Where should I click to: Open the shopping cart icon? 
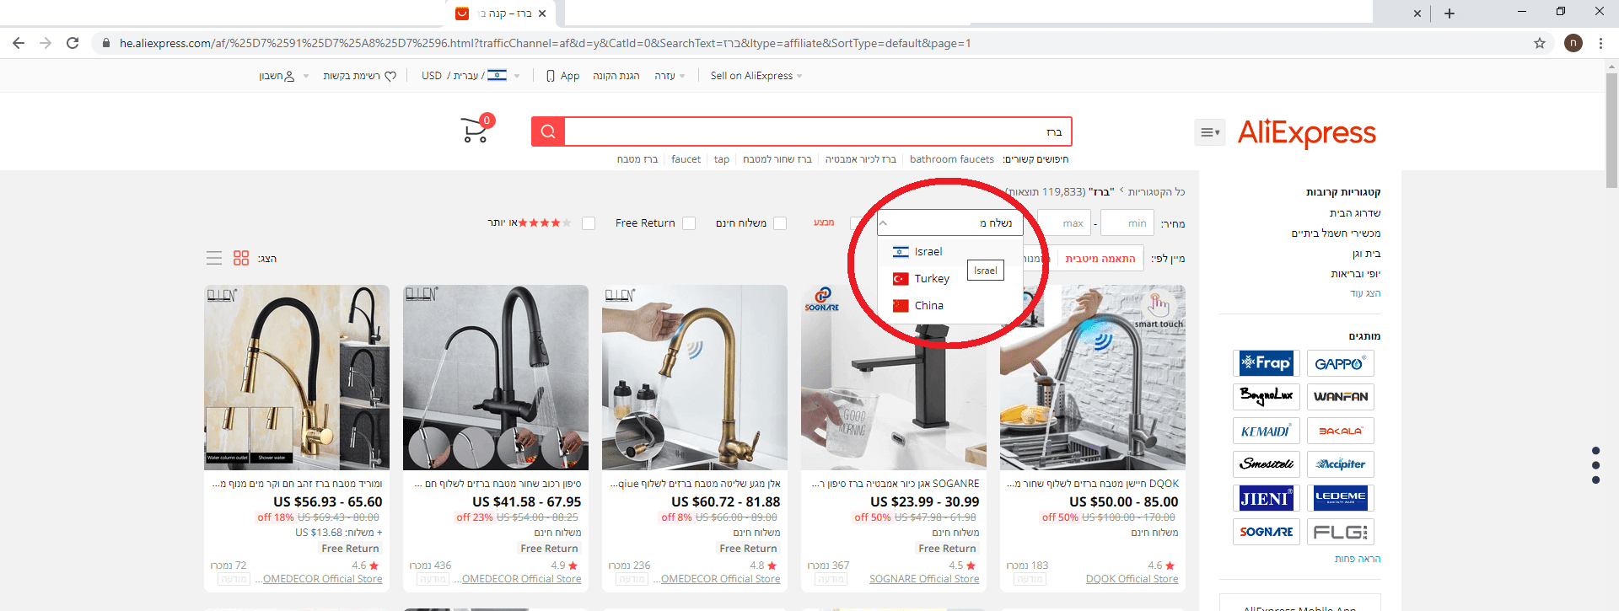tap(477, 129)
